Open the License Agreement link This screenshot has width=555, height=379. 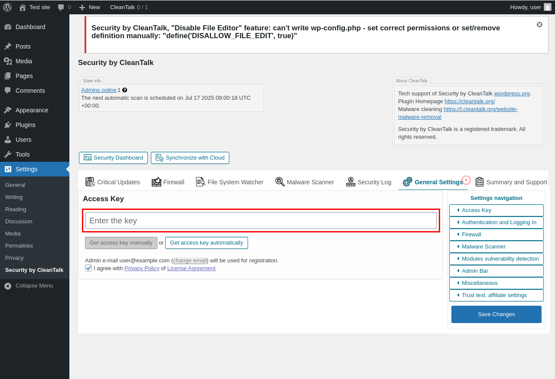tap(191, 268)
